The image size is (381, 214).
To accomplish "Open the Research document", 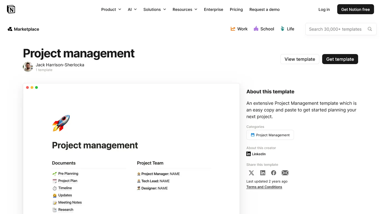I will tap(66, 210).
